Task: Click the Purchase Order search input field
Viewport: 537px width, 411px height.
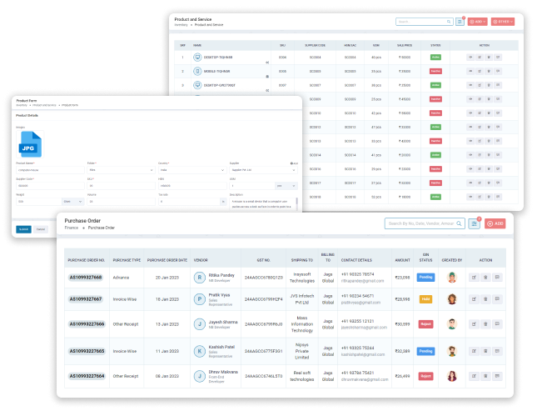Action: pyautogui.click(x=420, y=223)
